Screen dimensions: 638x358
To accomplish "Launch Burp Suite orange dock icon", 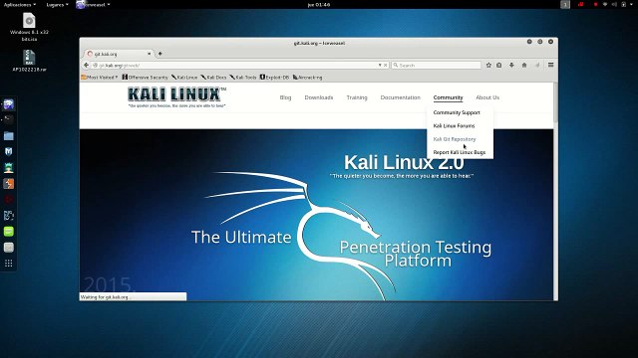I will point(9,183).
